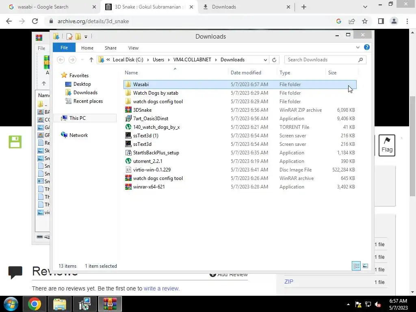Switch to Details view layout icon

[x=356, y=266]
